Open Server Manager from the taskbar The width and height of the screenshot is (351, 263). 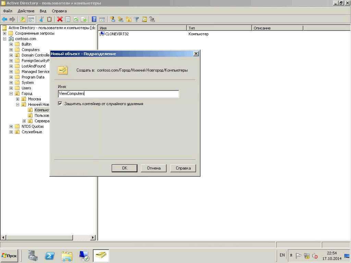tap(33, 255)
